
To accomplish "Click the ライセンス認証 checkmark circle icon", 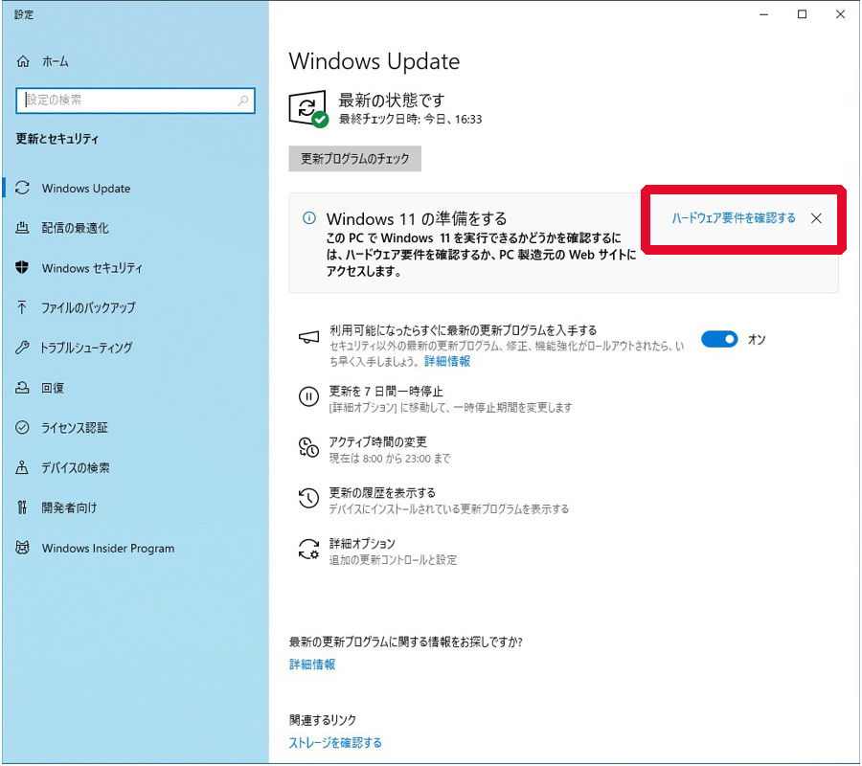I will 22,427.
